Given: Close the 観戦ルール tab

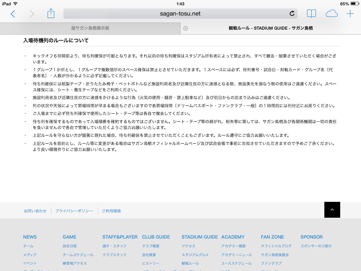Looking at the screenshot, I should point(186,28).
